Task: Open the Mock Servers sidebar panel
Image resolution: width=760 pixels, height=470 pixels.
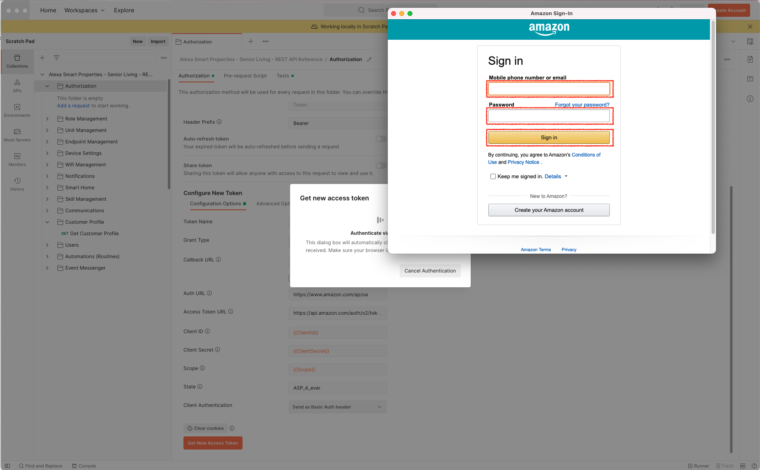Action: pyautogui.click(x=17, y=135)
